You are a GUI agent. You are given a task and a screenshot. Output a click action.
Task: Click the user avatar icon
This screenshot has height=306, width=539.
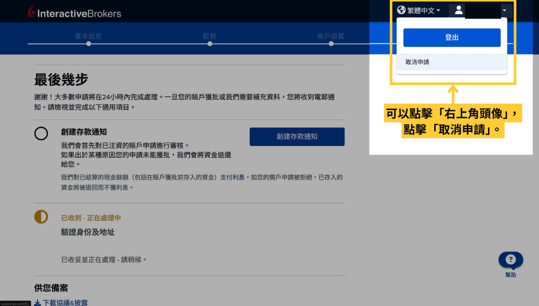tap(459, 10)
